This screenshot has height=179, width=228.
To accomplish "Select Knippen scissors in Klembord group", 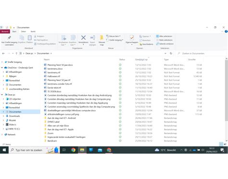I will point(39,36).
